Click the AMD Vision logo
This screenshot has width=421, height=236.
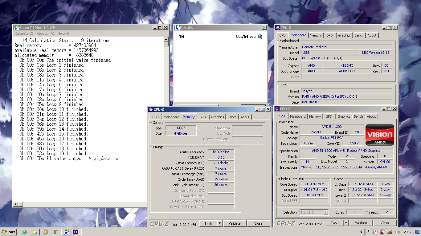click(380, 135)
